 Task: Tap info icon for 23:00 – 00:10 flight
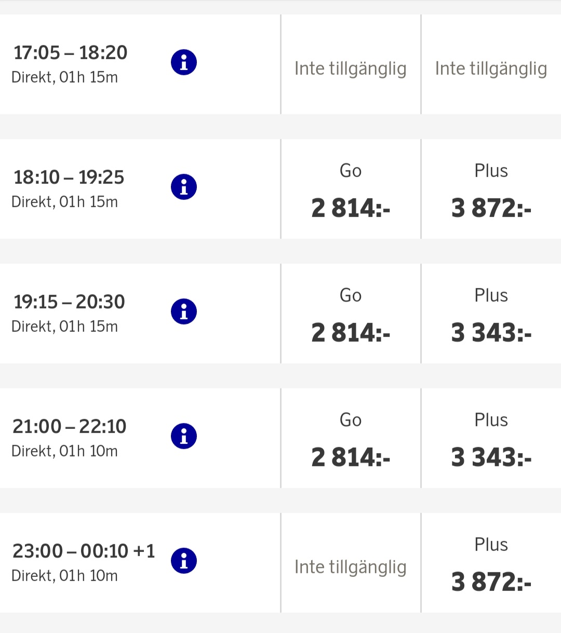[x=184, y=561]
